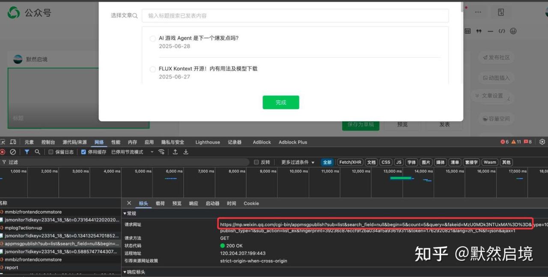The width and height of the screenshot is (548, 277).
Task: Open the Lighthouse DevTools tab
Action: (208, 142)
